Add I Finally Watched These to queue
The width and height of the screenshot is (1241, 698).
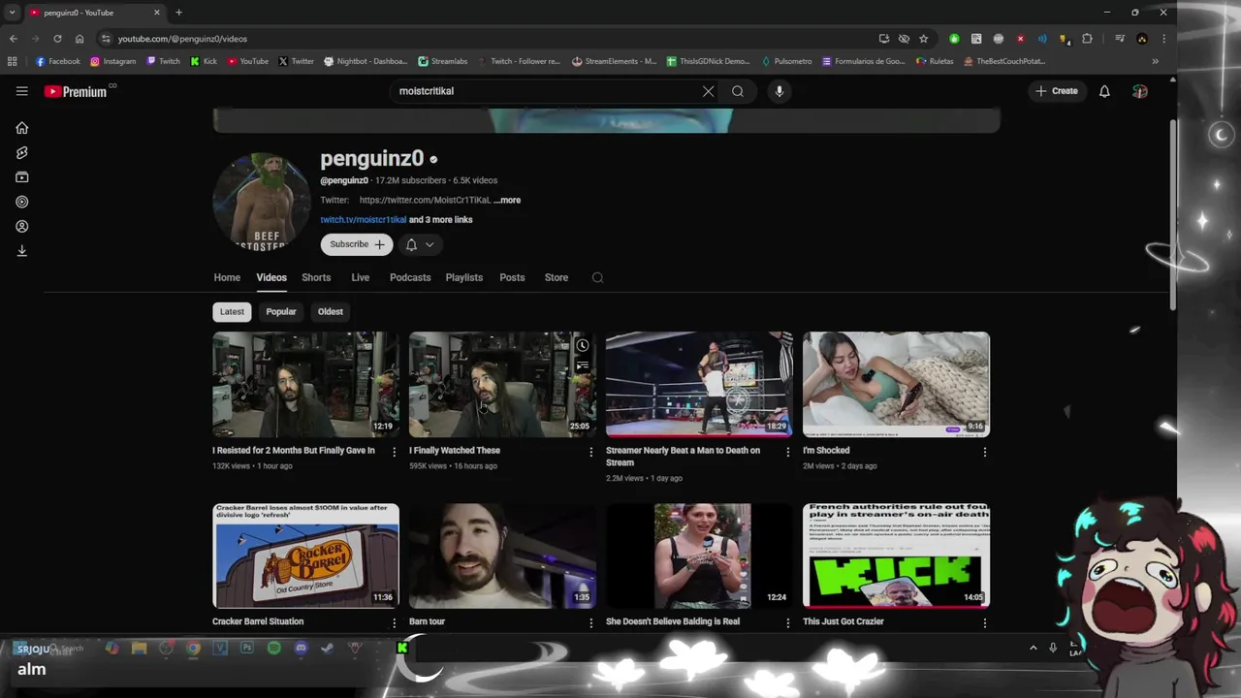point(583,365)
